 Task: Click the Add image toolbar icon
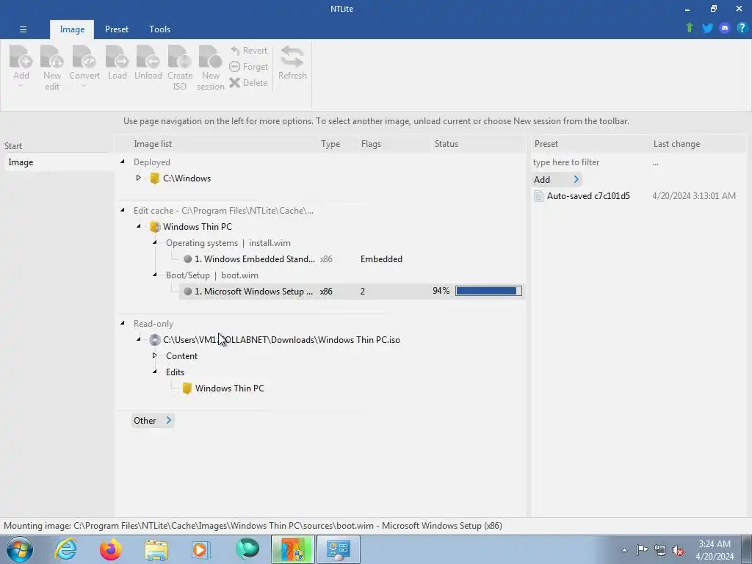(21, 57)
